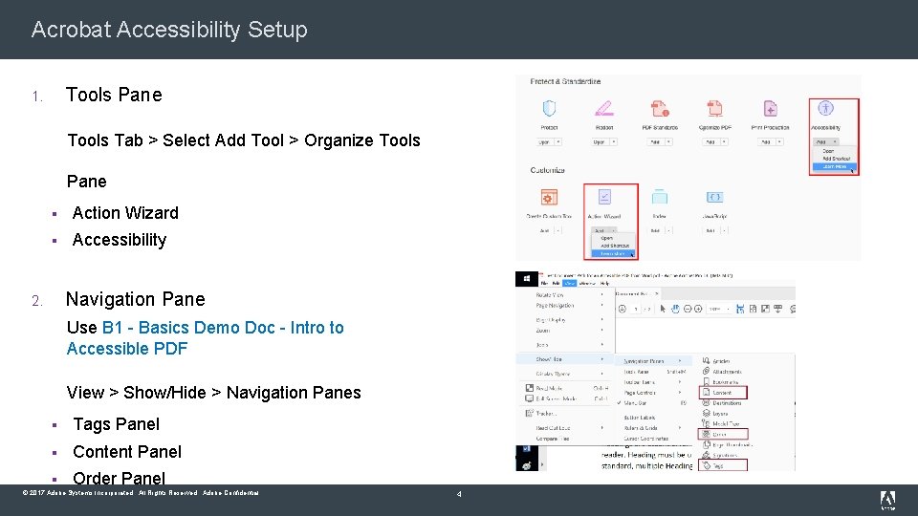Click the Accessibility tool icon

tap(825, 108)
